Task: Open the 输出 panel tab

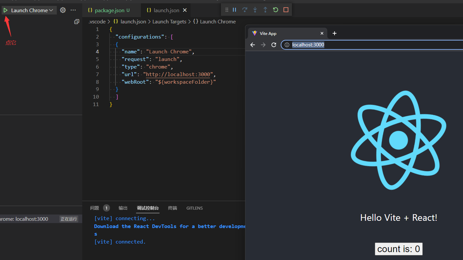Action: point(123,208)
